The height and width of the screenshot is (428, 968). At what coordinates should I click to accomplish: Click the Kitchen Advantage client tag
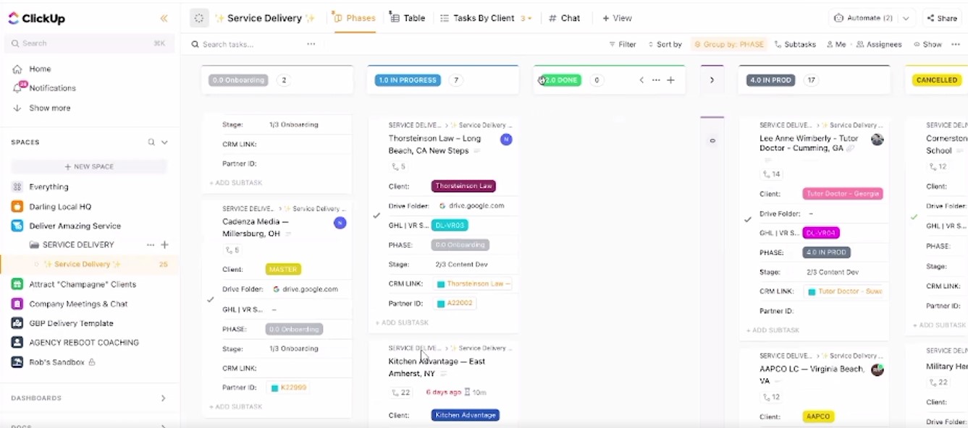466,415
